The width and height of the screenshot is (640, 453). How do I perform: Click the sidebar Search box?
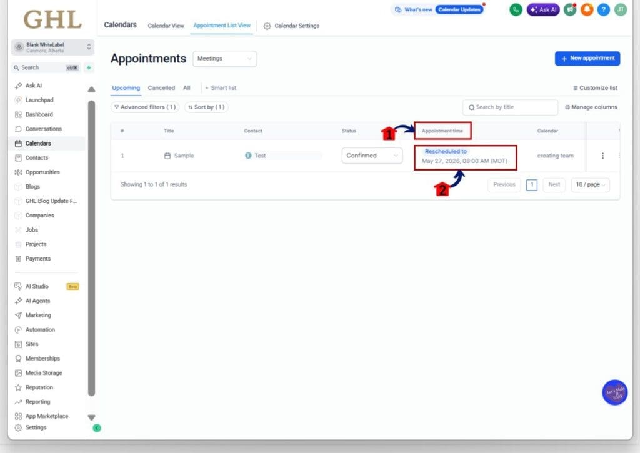[46, 67]
